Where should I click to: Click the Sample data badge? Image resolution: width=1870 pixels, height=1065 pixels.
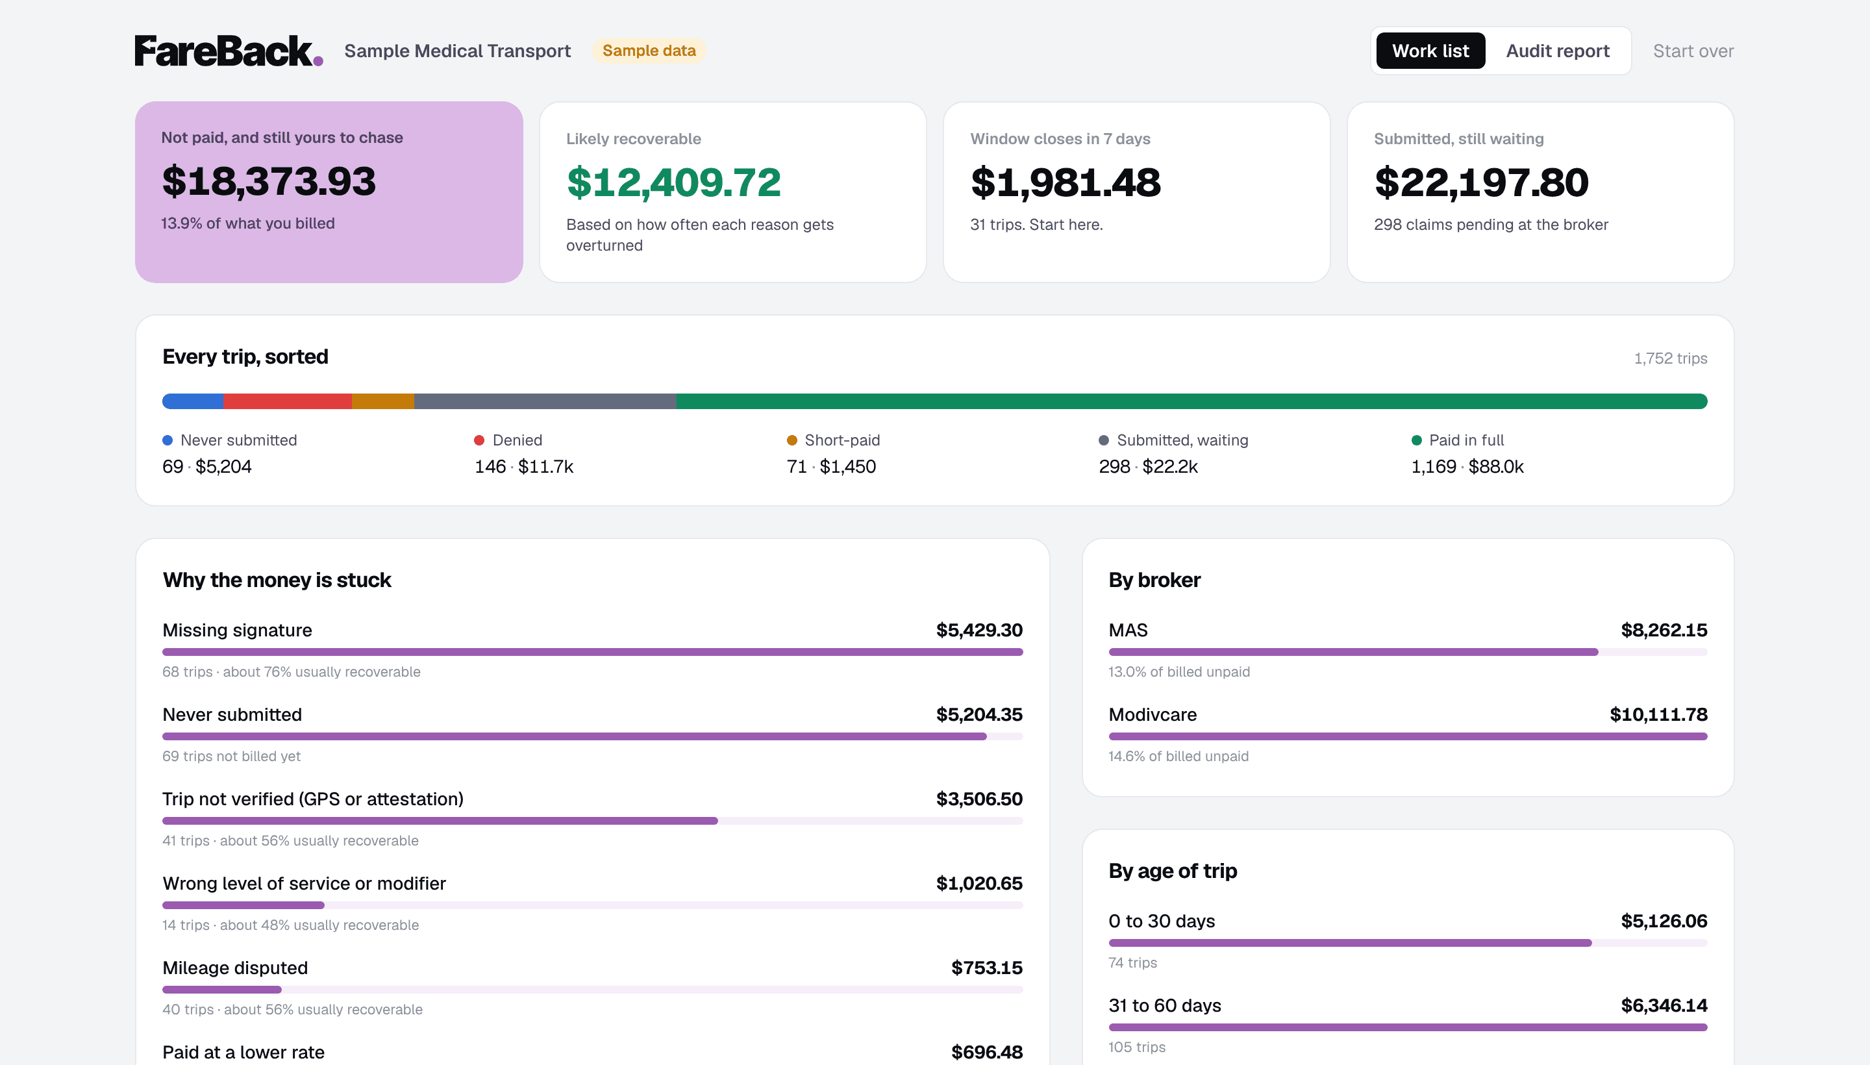tap(649, 51)
